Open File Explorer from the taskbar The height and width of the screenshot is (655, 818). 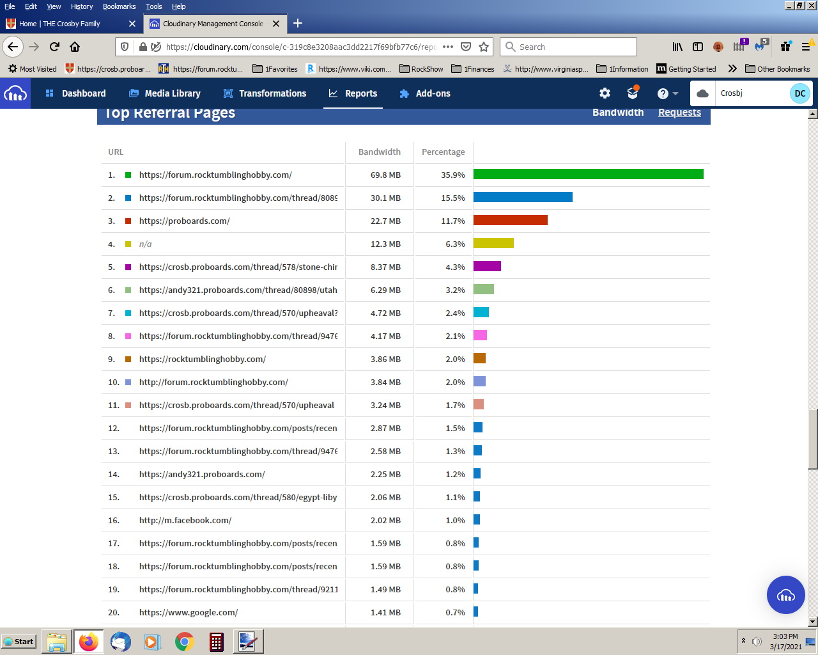click(57, 642)
